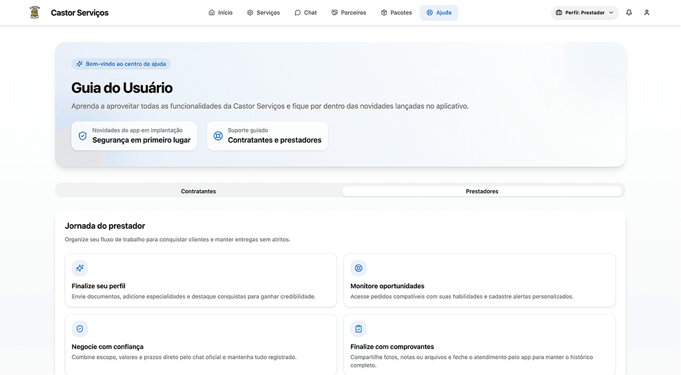Open the Negocie com confiança card
Image resolution: width=681 pixels, height=375 pixels.
coord(201,344)
